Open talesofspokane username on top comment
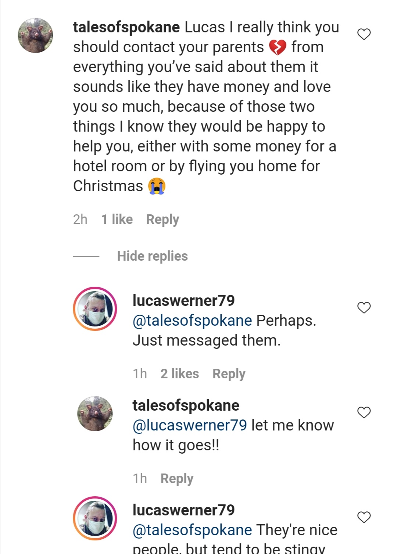 tap(126, 28)
